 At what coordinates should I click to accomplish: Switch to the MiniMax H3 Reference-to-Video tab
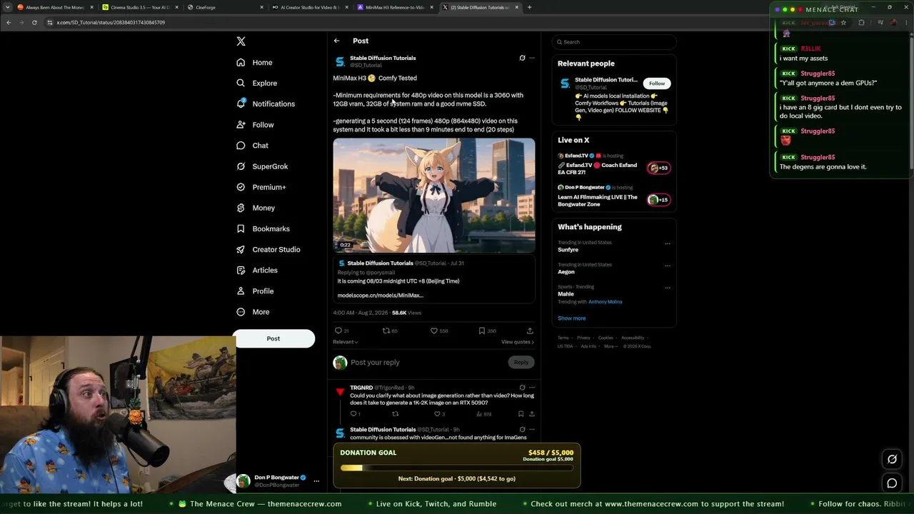[x=396, y=7]
